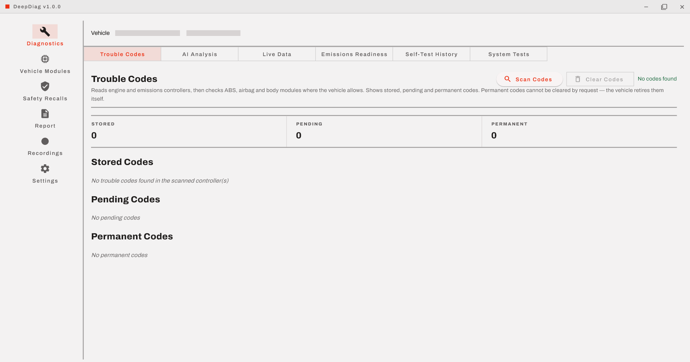Viewport: 690px width, 362px height.
Task: Open Report via the document icon
Action: (45, 114)
